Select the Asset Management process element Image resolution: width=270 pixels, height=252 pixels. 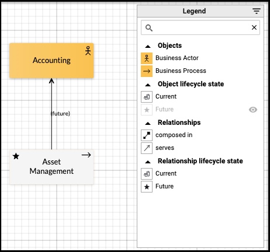(51, 167)
